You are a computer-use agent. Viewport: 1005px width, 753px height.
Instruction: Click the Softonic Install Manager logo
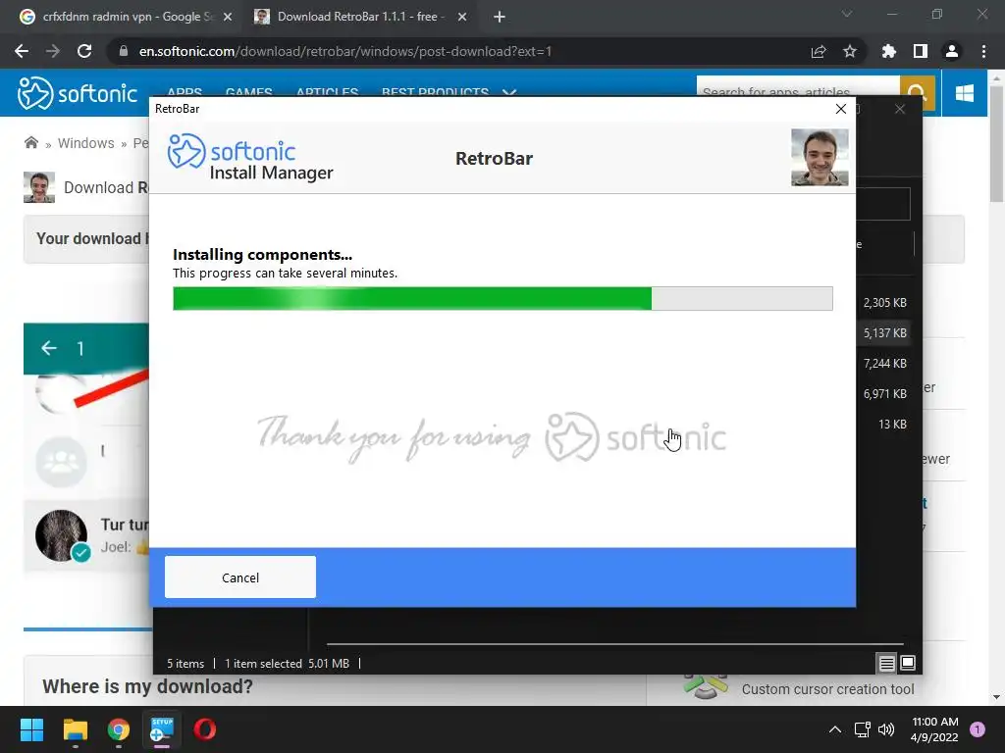click(250, 158)
